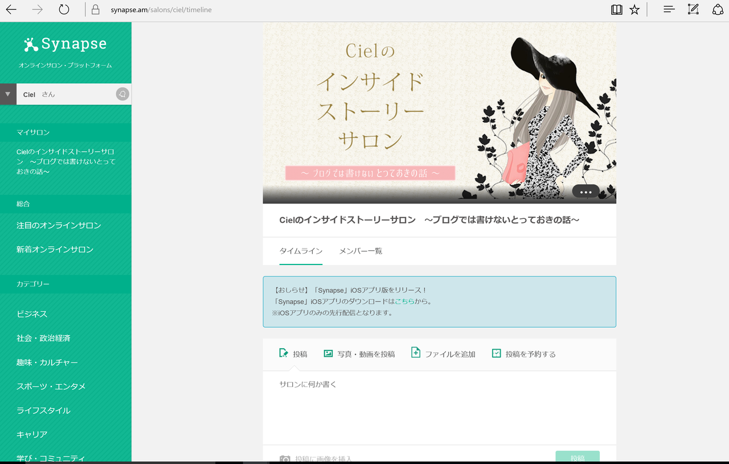The image size is (729, 464).
Task: Open the web note pen icon
Action: click(x=693, y=10)
